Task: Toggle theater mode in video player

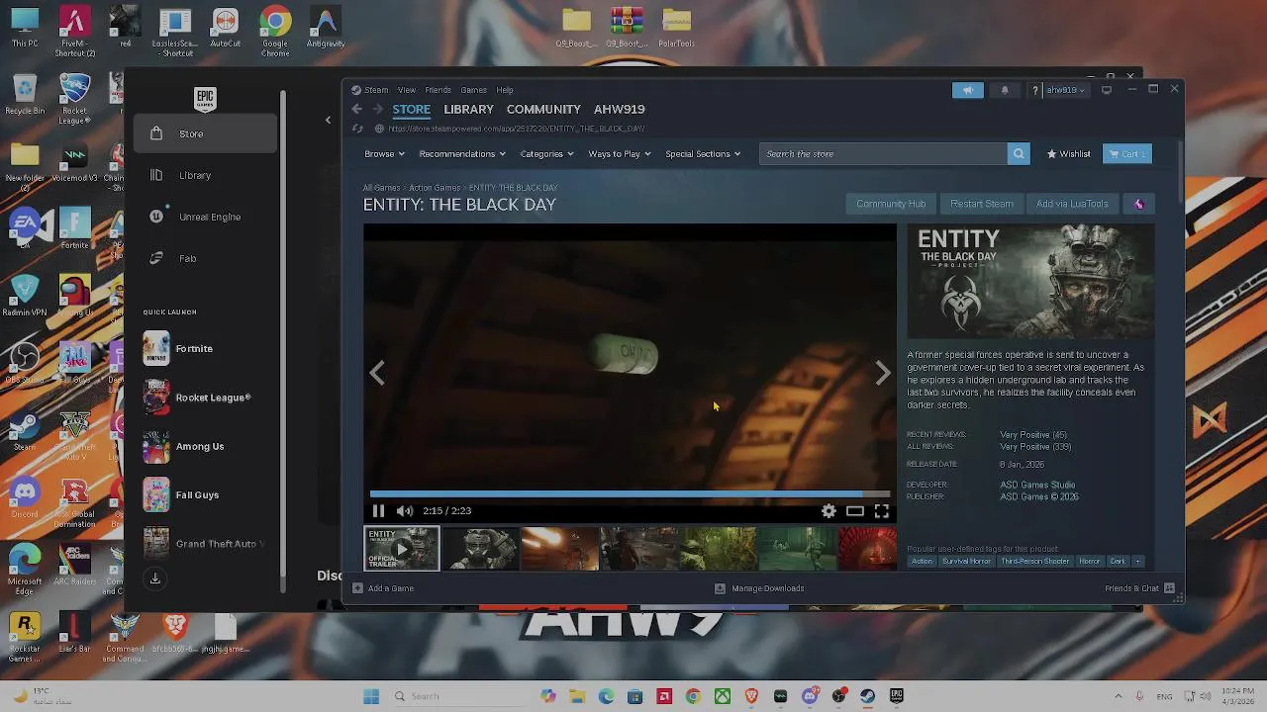Action: click(855, 511)
